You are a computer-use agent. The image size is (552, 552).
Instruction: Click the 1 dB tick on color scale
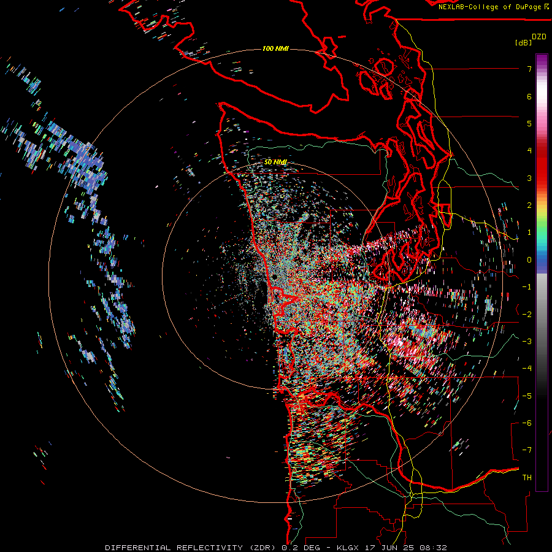click(x=529, y=232)
